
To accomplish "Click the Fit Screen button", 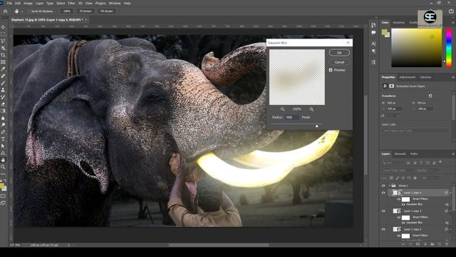I will pos(85,11).
